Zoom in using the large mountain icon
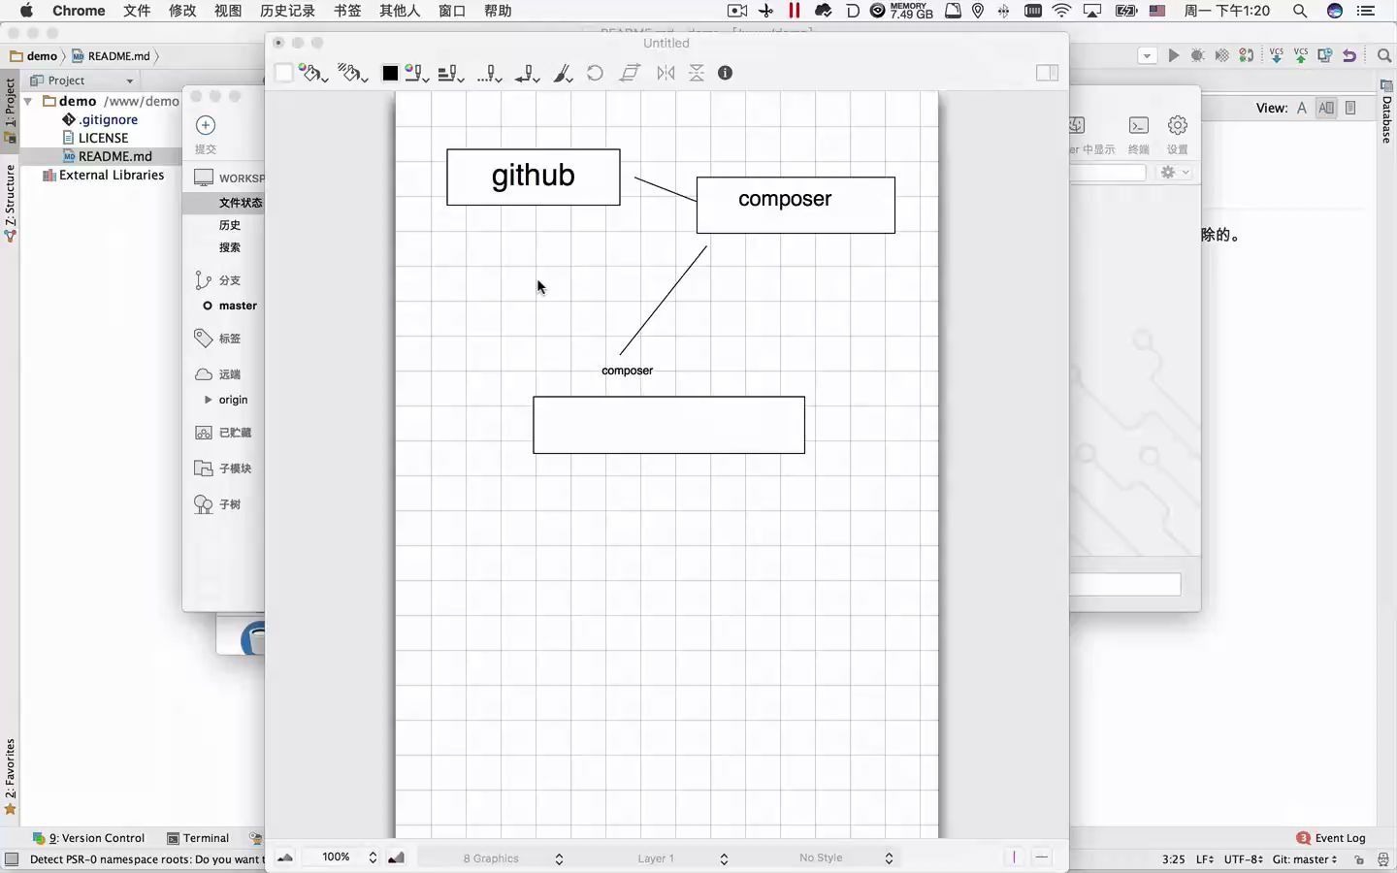The height and width of the screenshot is (873, 1397). (x=396, y=857)
